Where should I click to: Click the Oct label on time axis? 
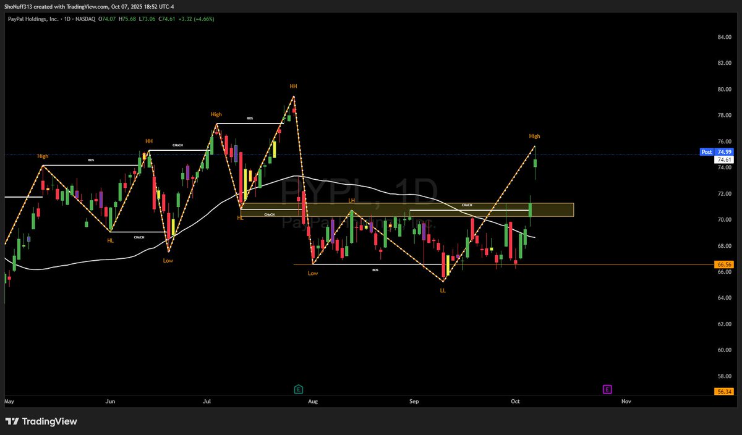tap(516, 401)
